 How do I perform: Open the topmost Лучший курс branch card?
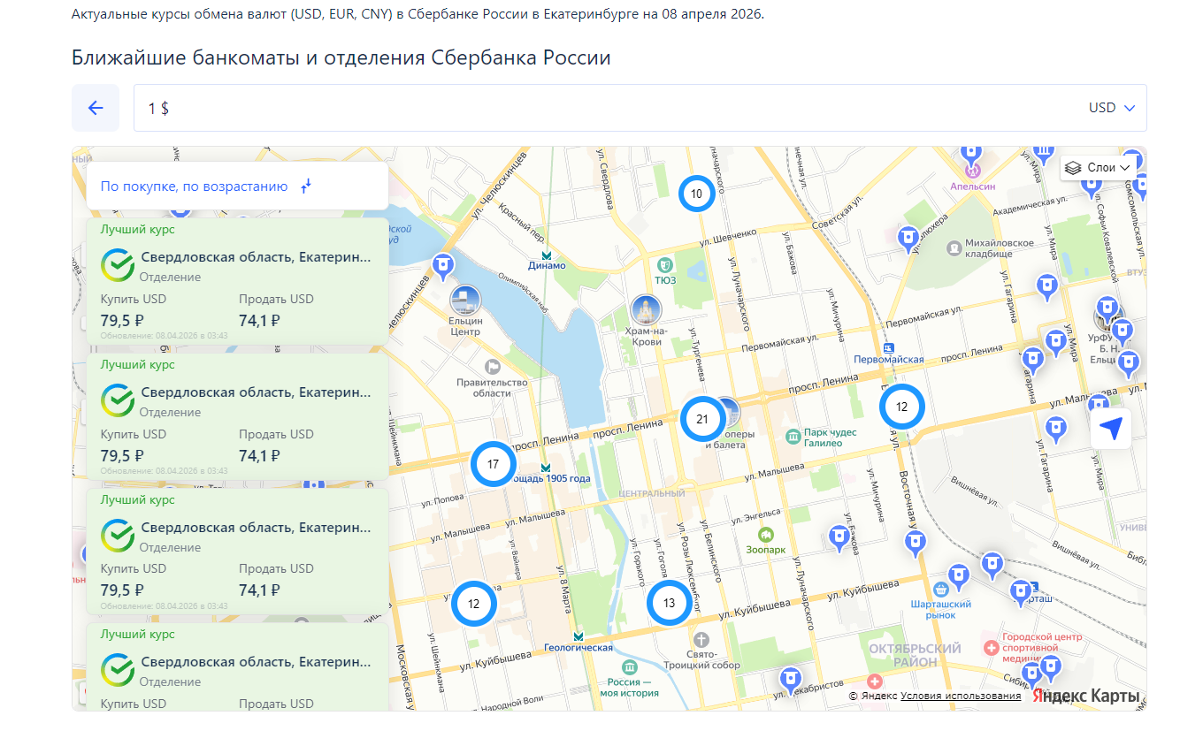[237, 281]
